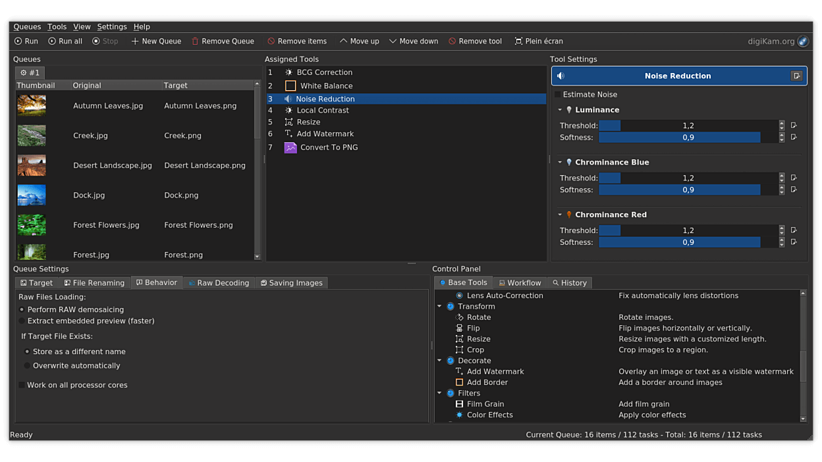Click the Convert To PNG tool icon

click(290, 147)
